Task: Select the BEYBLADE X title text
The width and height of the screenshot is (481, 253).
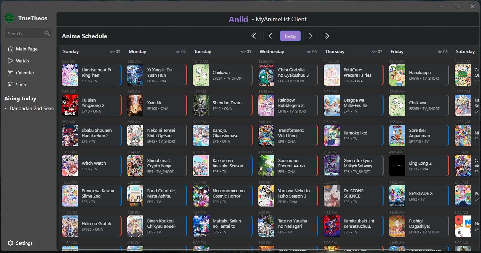Action: (x=421, y=193)
